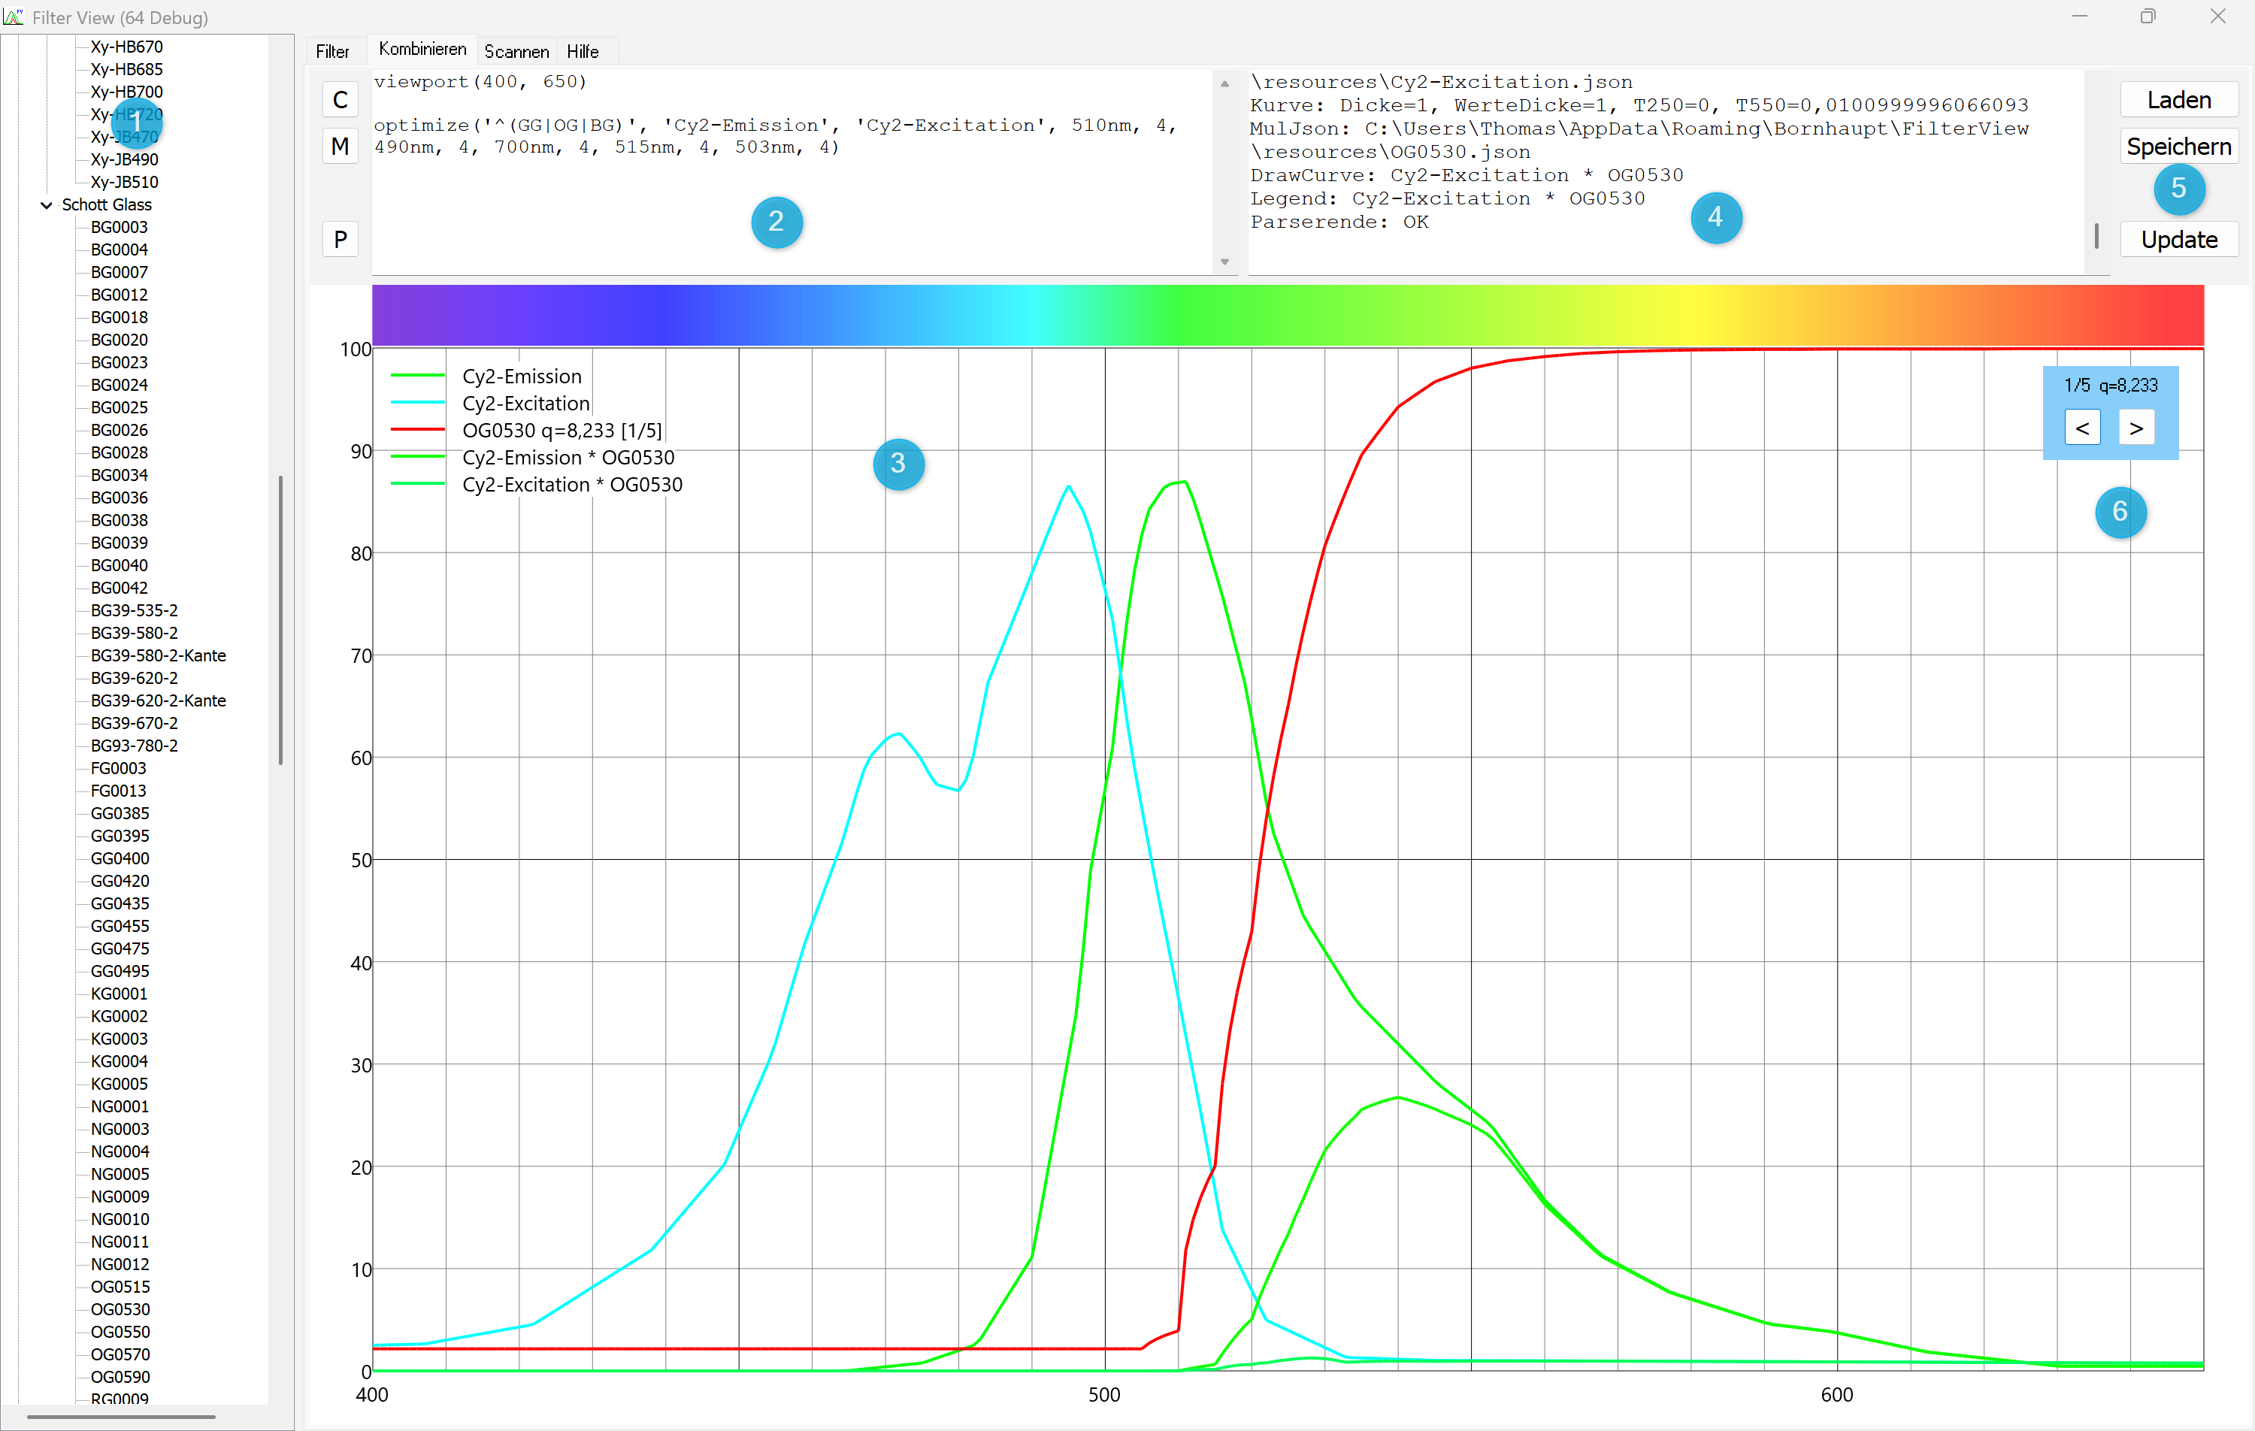Screen dimensions: 2255x1431
Task: Select OG0550 in the filter tree
Action: [x=120, y=1332]
